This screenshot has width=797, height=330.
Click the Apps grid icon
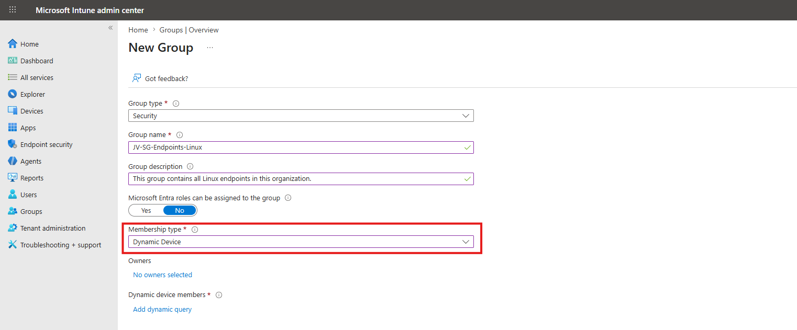click(x=13, y=128)
